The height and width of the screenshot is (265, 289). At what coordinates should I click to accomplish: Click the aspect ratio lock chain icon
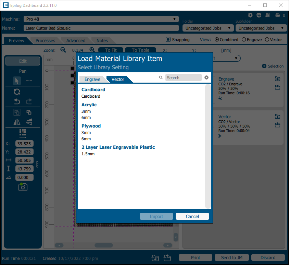point(37,165)
